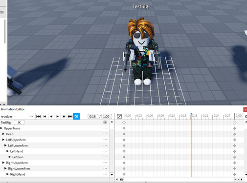The image size is (247, 183).
Task: Click animation length field 1:00
Action: [107, 117]
